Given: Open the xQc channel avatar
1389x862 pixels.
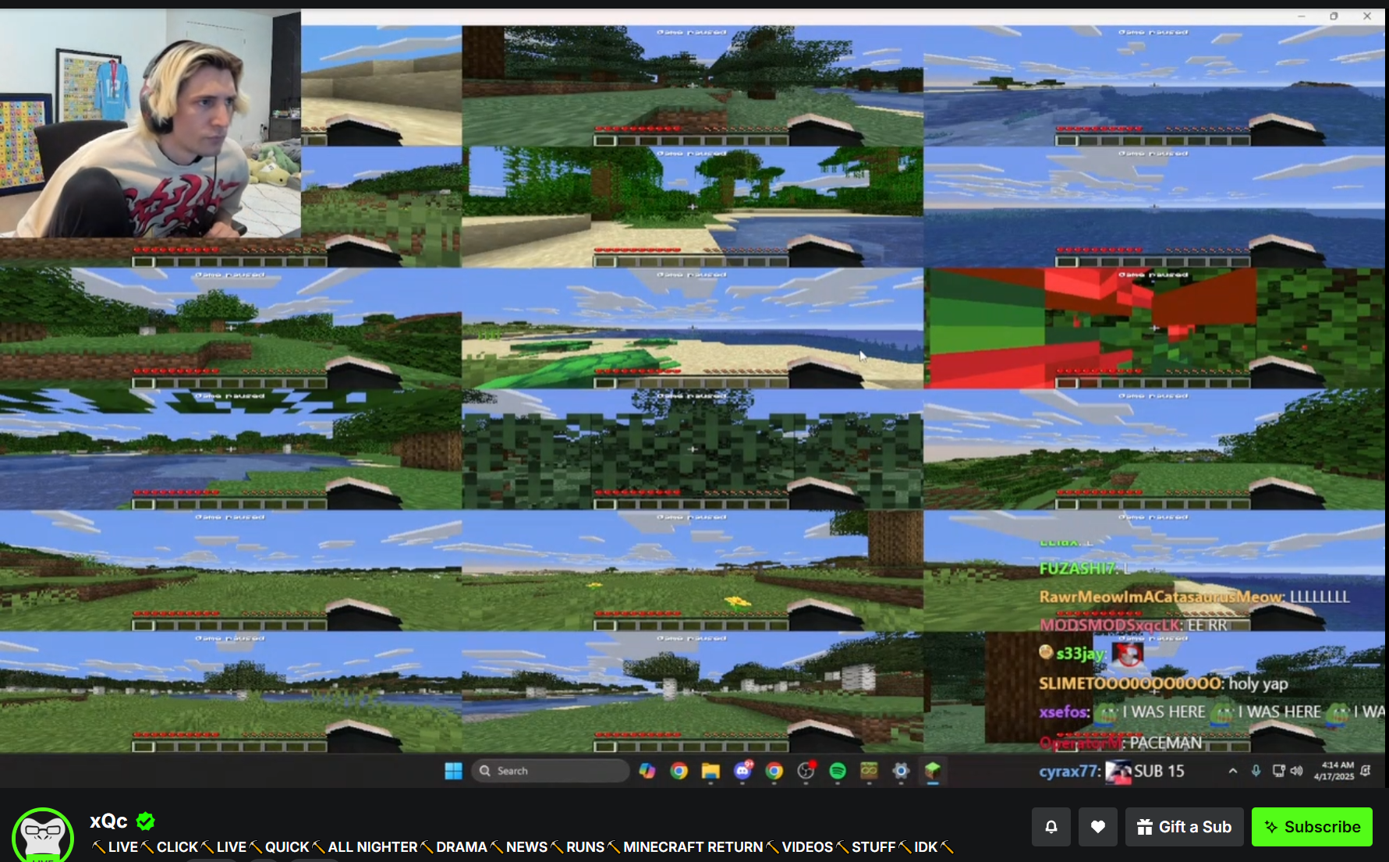Looking at the screenshot, I should (x=43, y=835).
